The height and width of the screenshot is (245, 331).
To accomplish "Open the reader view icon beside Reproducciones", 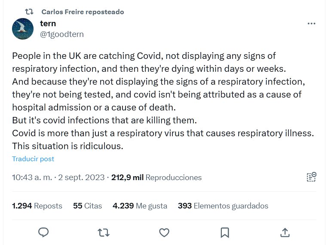I will click(x=312, y=177).
